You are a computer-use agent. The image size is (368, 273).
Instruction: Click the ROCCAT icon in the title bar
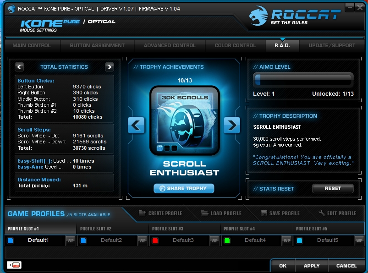(11, 9)
